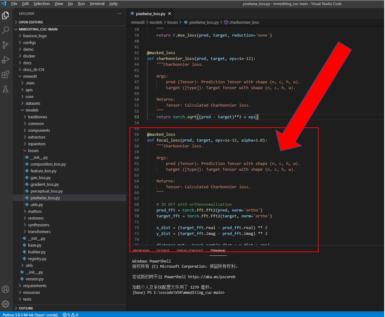Image resolution: width=385 pixels, height=317 pixels.
Task: Open composition_loss.py file
Action: pyautogui.click(x=48, y=164)
